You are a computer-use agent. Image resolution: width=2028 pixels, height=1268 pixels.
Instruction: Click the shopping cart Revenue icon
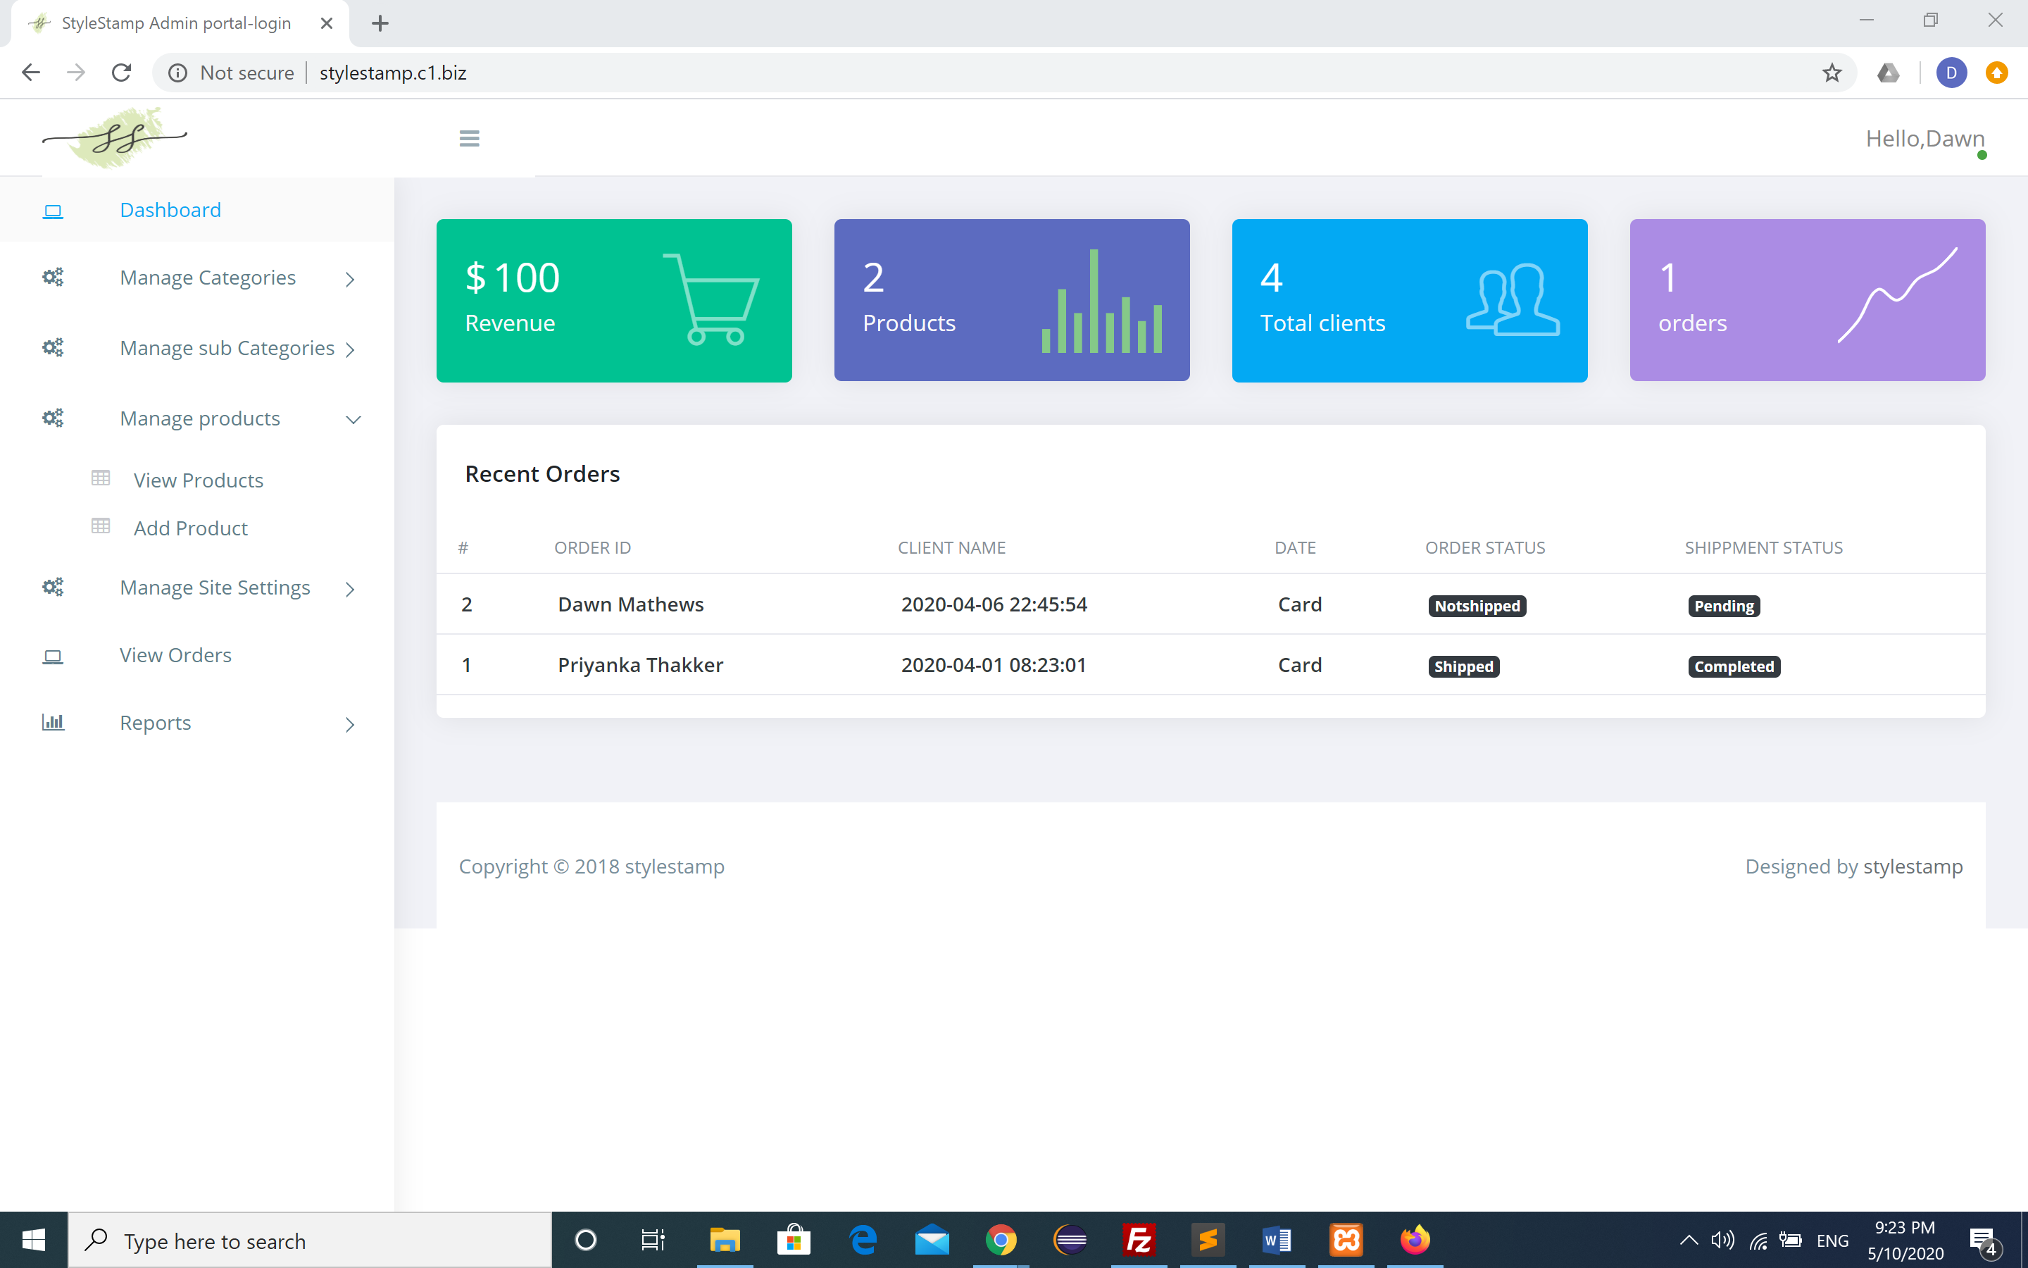711,299
